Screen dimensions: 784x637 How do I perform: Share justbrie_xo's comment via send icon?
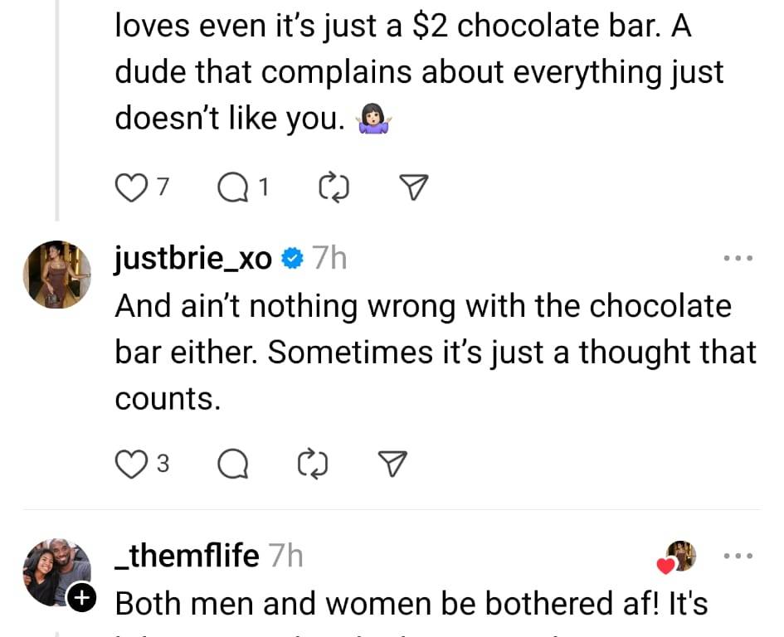pos(393,464)
